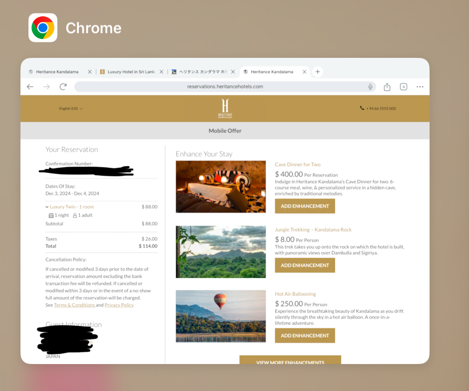Viewport: 469px width, 391px height.
Task: Open the tab switcher showing 4
Action: click(x=404, y=87)
